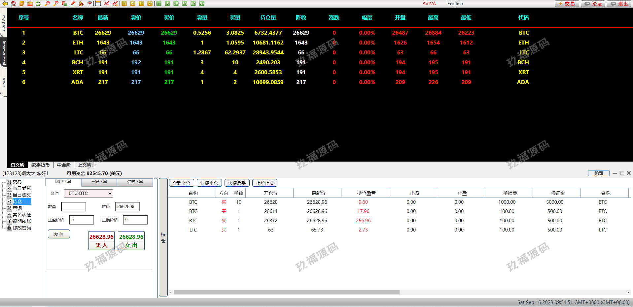Click the funnel filter icon
Screen dimensions: 633x307
89,4
